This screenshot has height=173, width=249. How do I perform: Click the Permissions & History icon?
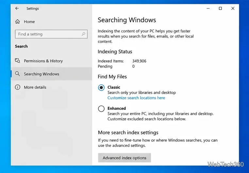coord(17,61)
